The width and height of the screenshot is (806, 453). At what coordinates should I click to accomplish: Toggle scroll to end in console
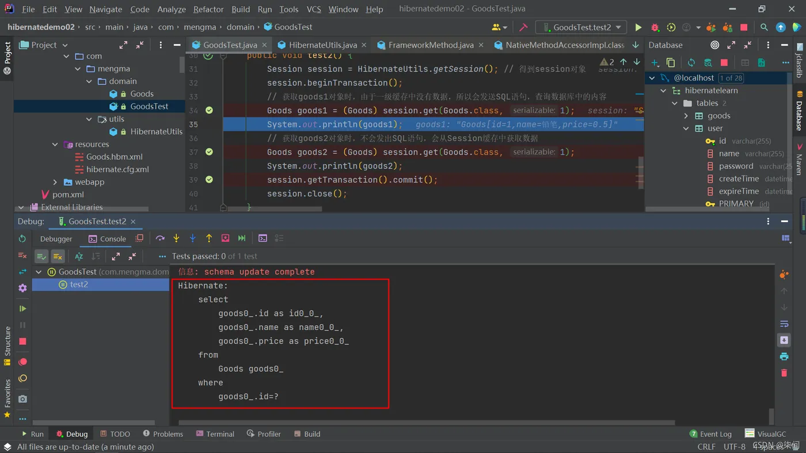pyautogui.click(x=784, y=340)
